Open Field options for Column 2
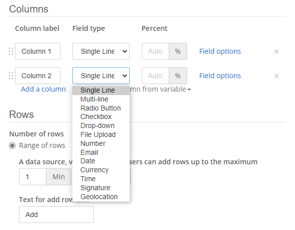 point(220,76)
